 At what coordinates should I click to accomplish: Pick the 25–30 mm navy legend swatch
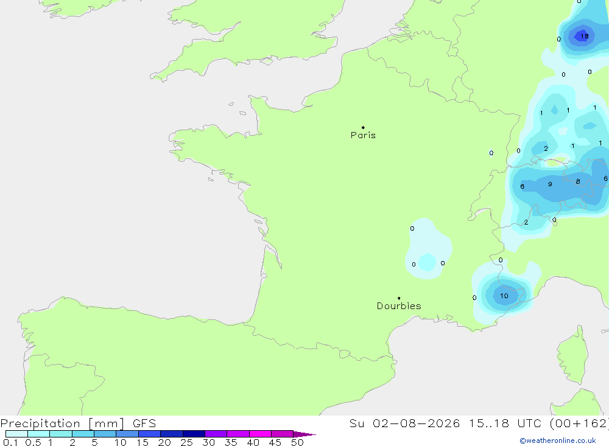194,434
